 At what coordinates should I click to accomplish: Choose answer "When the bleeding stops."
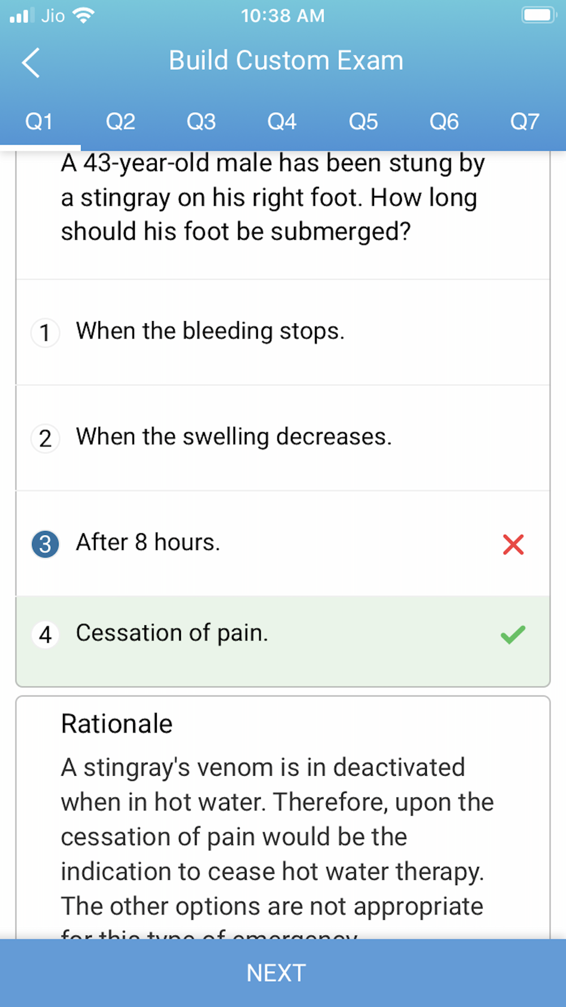(211, 331)
